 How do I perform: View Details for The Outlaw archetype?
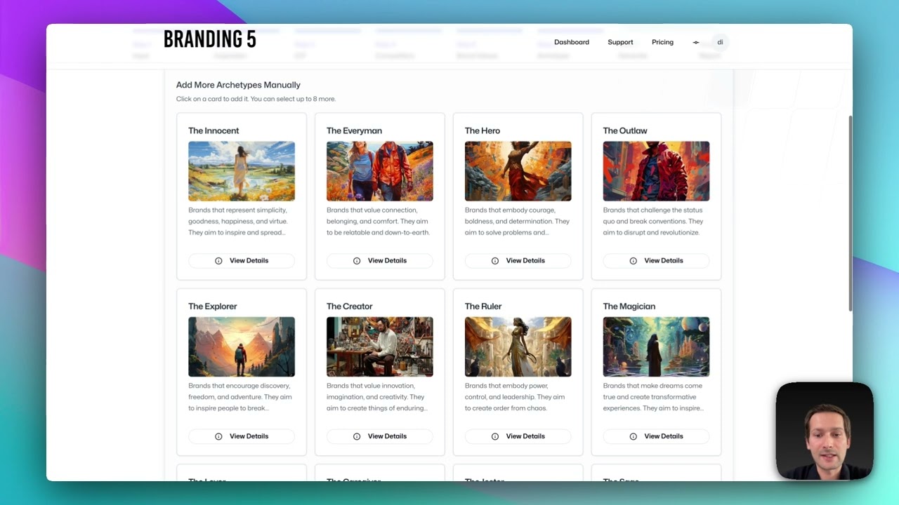(657, 261)
